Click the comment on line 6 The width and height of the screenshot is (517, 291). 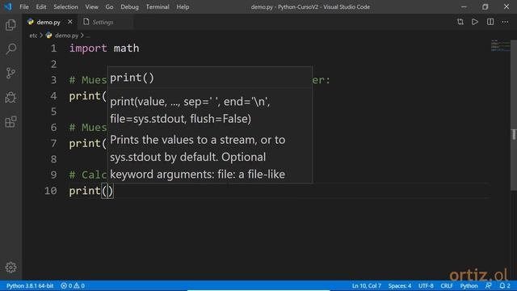[88, 128]
